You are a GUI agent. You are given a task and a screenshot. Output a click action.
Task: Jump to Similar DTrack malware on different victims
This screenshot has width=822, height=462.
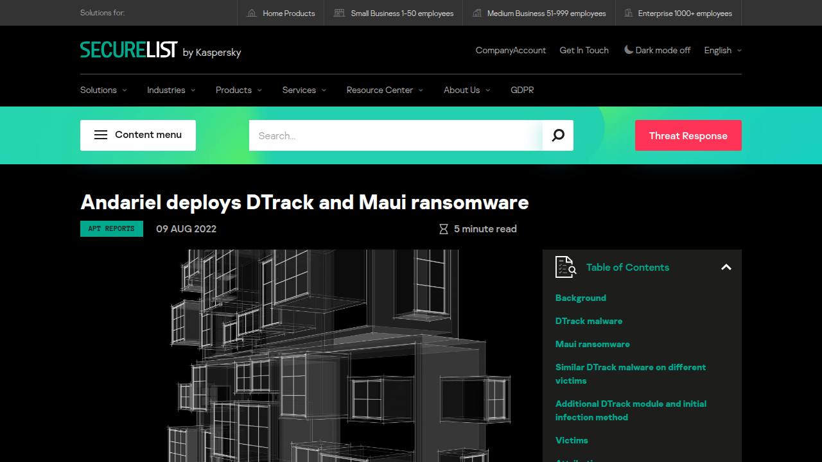point(631,373)
